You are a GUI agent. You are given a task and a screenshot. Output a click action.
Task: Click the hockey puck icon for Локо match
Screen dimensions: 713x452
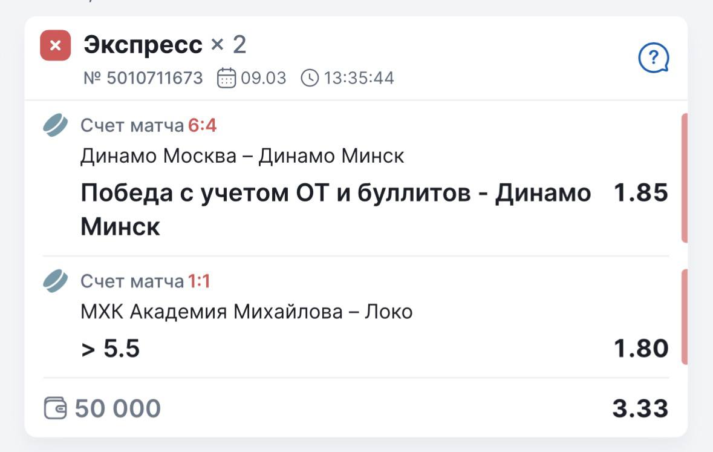pos(56,281)
